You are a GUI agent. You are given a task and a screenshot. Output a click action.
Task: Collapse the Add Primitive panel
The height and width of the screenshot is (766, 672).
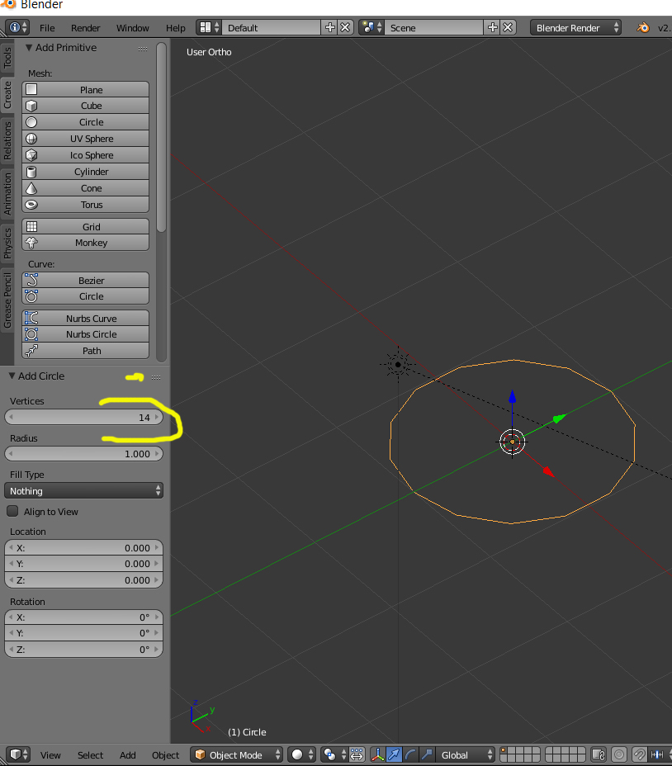point(29,47)
